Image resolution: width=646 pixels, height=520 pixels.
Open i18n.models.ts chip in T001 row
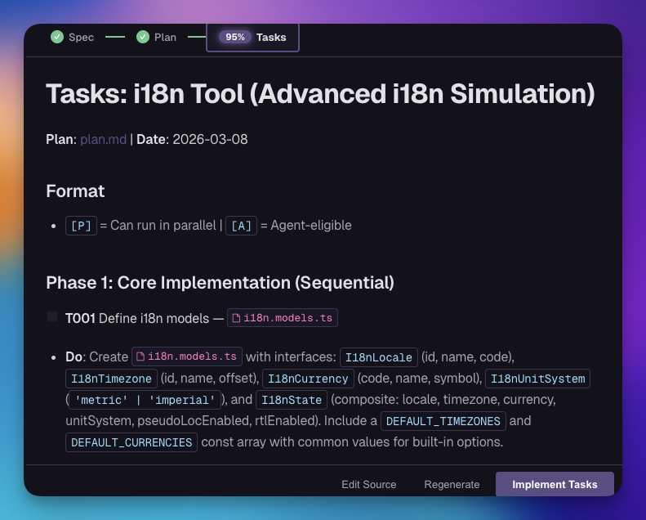283,318
